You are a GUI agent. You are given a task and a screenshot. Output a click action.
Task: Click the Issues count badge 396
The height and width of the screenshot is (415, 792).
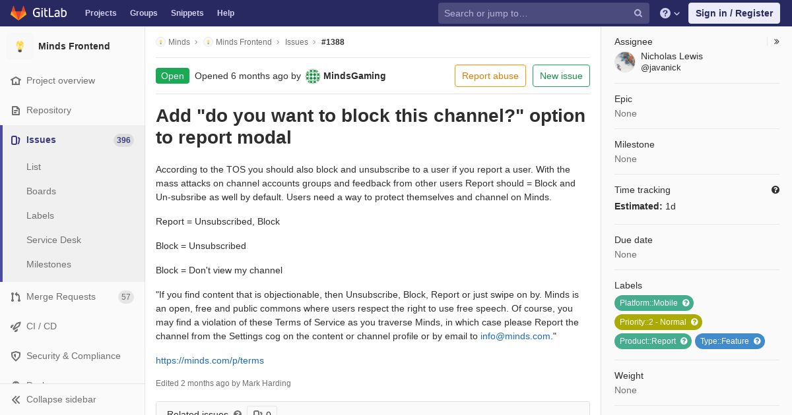123,140
